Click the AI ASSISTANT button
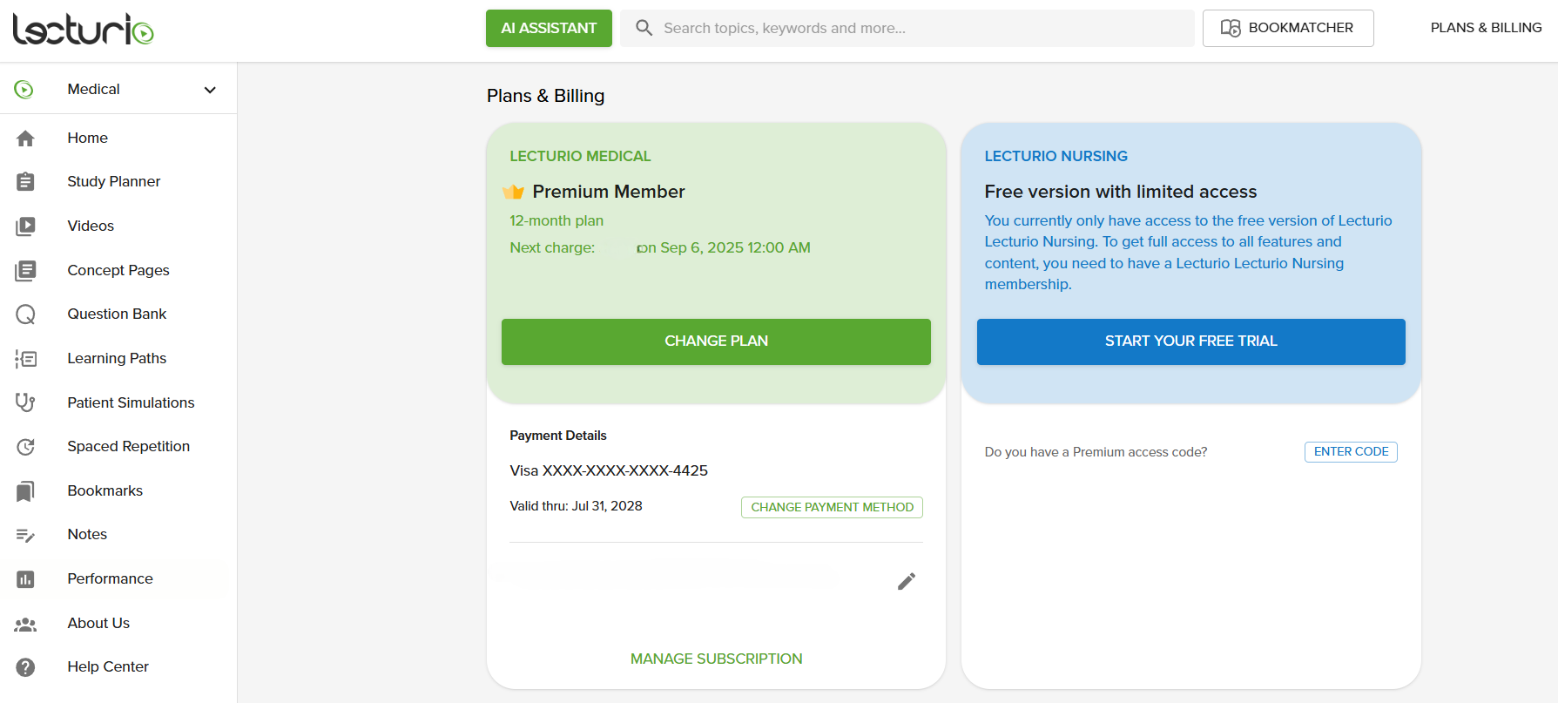 click(549, 28)
